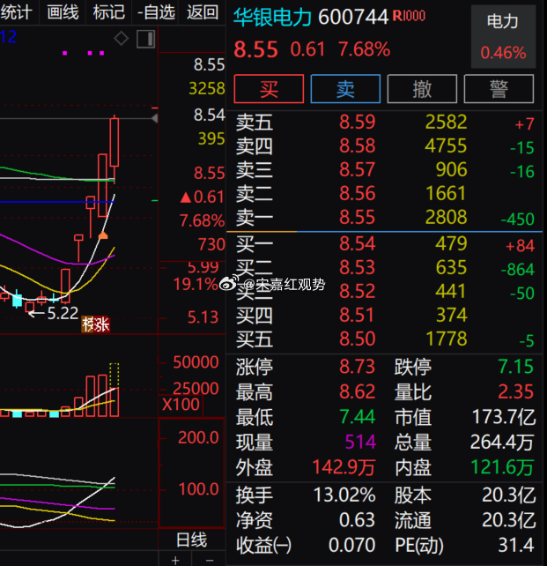Click the gray price-line arrow marker

coord(154,118)
